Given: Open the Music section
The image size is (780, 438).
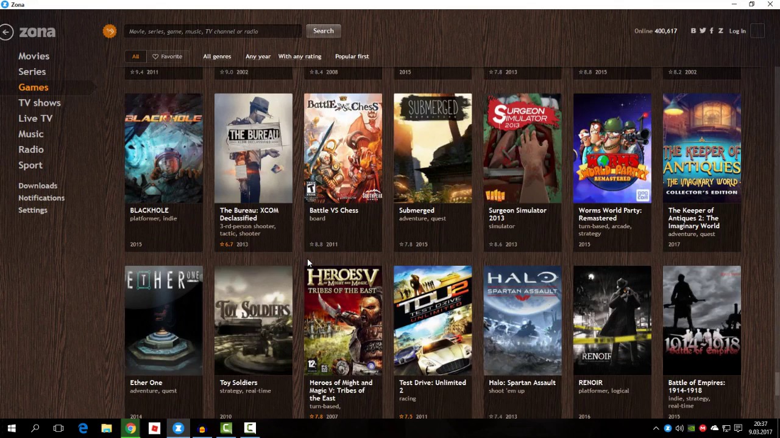Looking at the screenshot, I should pos(30,134).
